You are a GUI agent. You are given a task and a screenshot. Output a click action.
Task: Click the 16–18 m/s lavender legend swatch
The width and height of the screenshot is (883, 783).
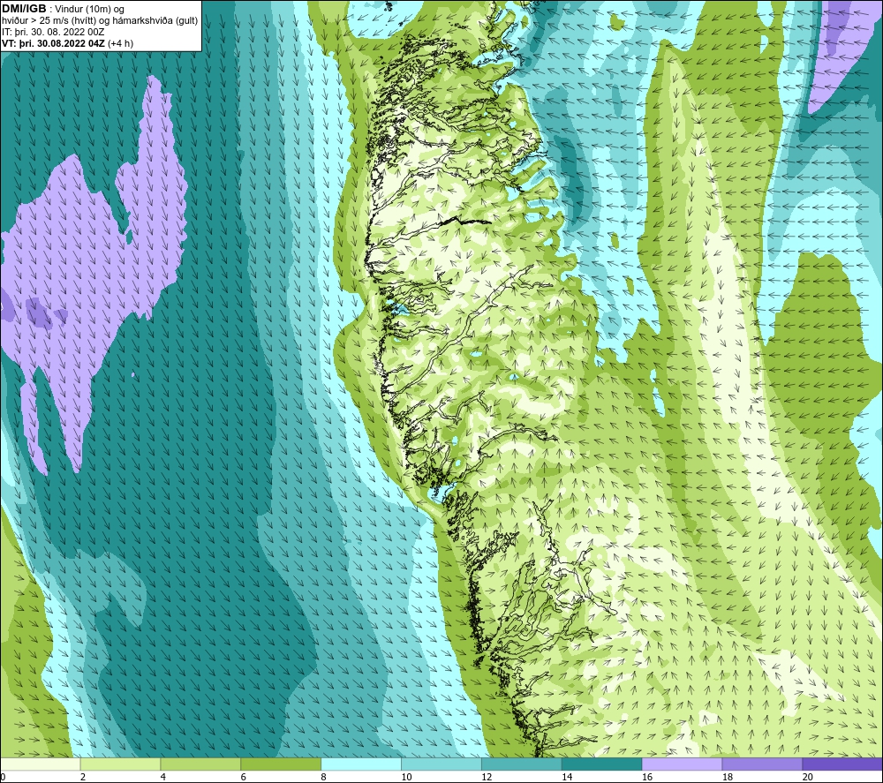point(682,764)
